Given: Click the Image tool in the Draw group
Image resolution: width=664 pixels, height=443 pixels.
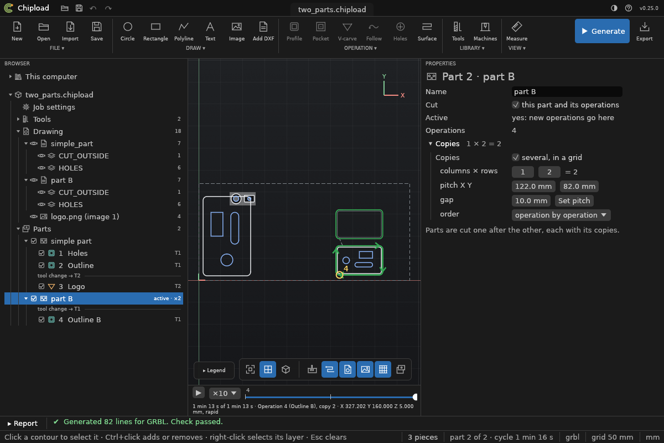Looking at the screenshot, I should 237,31.
